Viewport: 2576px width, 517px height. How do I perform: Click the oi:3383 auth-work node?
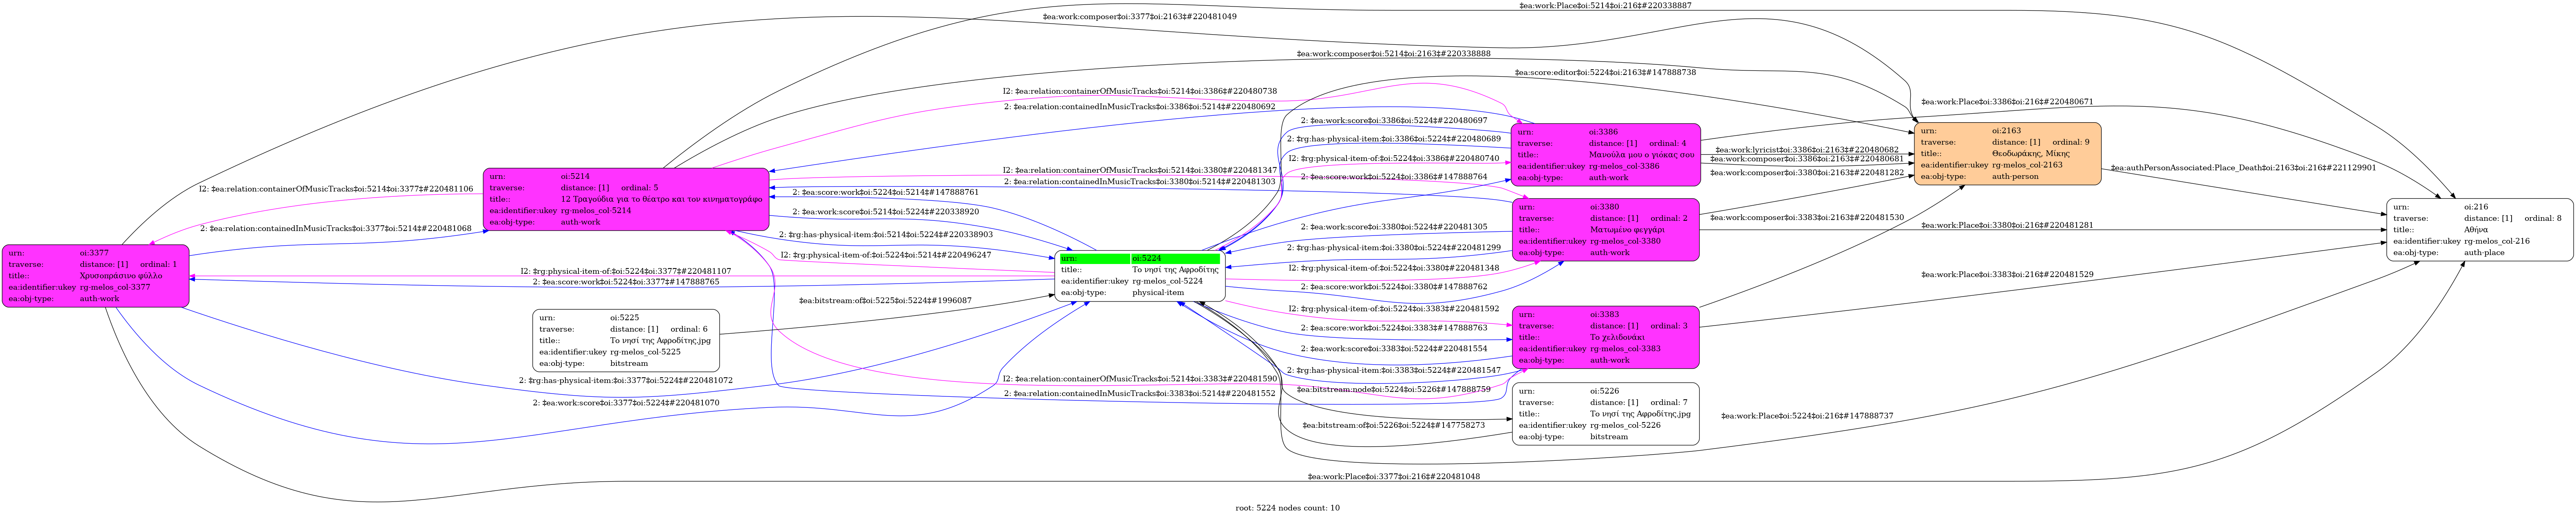[1606, 337]
